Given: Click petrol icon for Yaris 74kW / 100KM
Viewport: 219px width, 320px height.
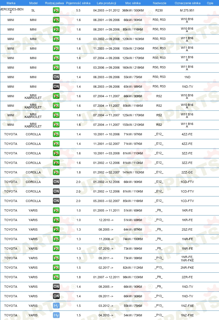Looking at the screenshot, I should point(56,239).
